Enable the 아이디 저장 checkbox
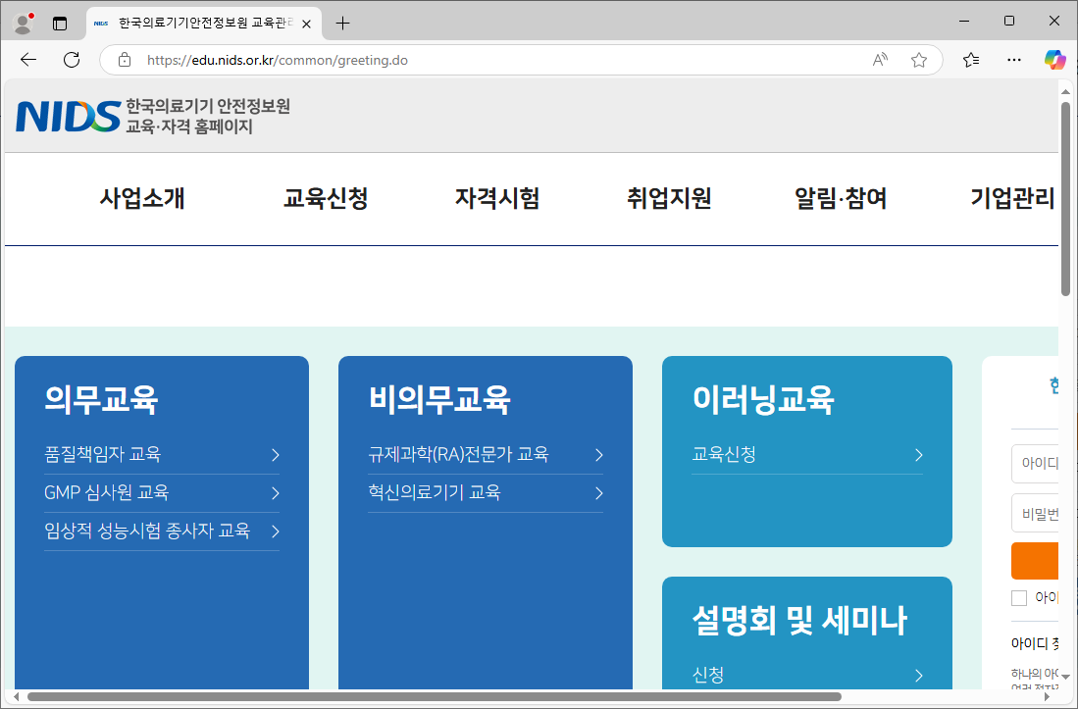 pos(1019,597)
